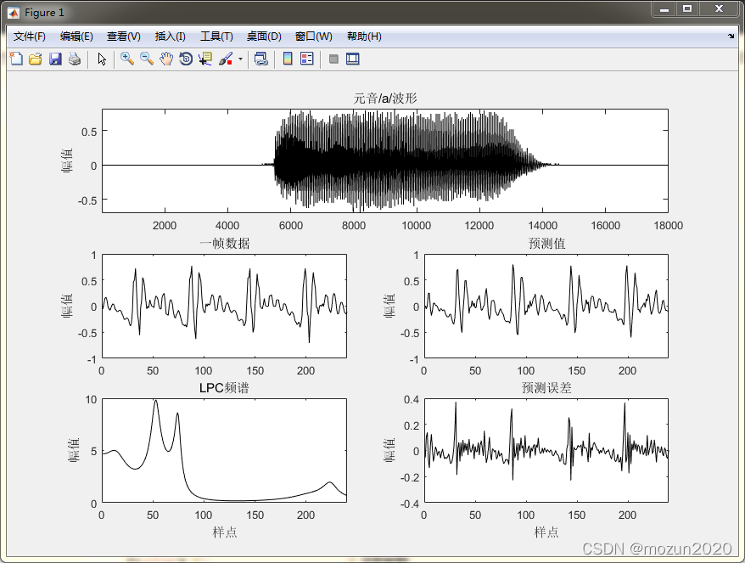Click the 样点 label under LPC频谱 plot

point(224,532)
